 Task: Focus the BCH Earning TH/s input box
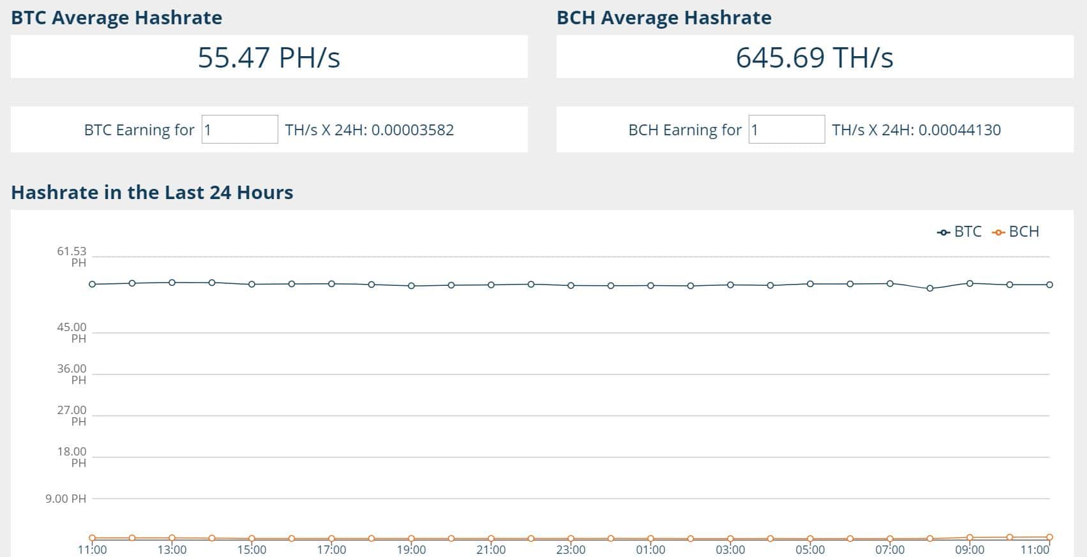[786, 130]
